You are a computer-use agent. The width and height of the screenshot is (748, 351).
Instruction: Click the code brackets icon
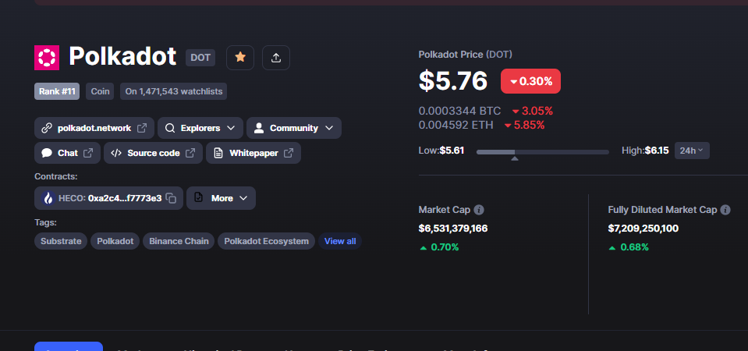pyautogui.click(x=116, y=153)
